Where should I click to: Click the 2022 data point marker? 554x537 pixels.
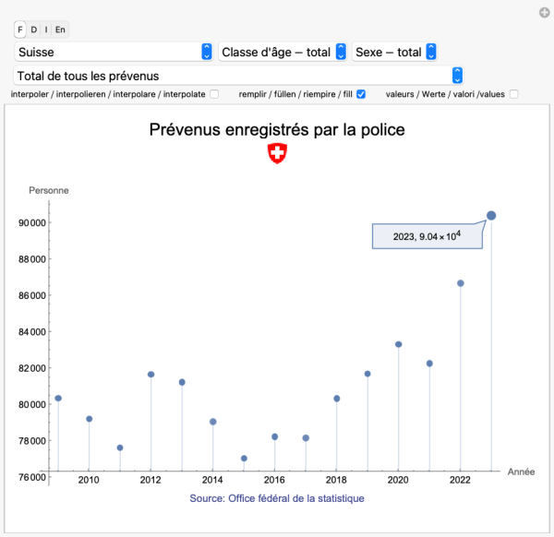[x=461, y=283]
